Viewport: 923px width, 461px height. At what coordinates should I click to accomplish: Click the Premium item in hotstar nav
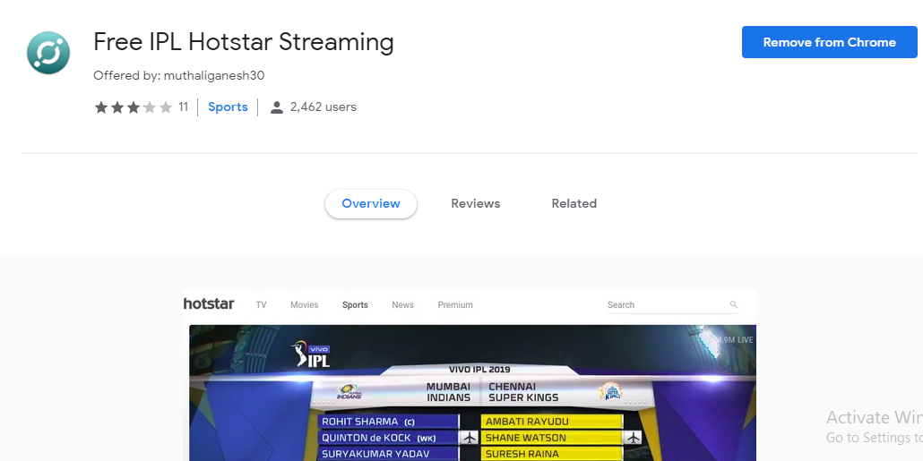455,305
